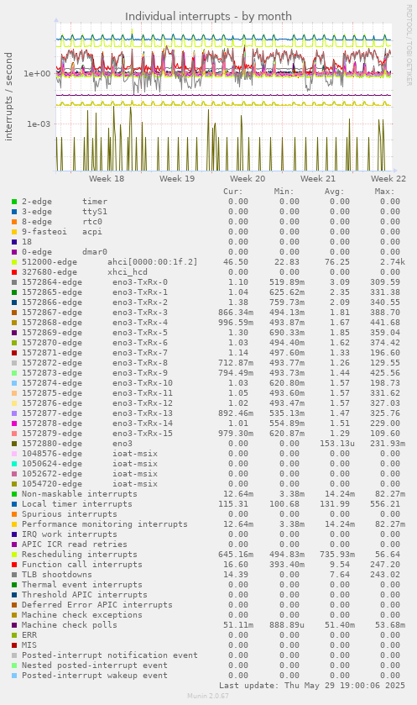
Task: Click the magenta eno3-TxRx-14 legend swatch
Action: coord(14,424)
